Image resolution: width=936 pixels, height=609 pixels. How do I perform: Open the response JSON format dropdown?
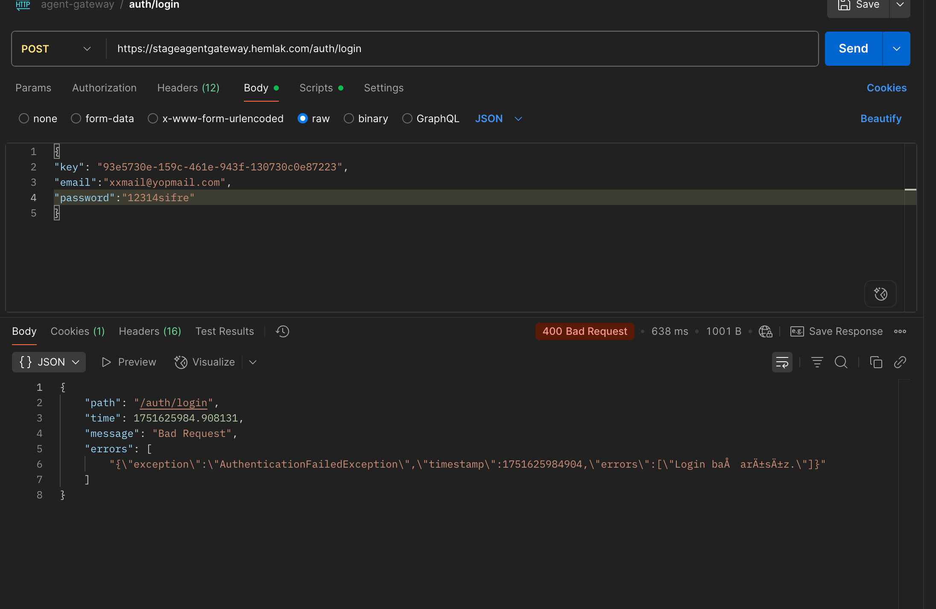click(x=49, y=362)
